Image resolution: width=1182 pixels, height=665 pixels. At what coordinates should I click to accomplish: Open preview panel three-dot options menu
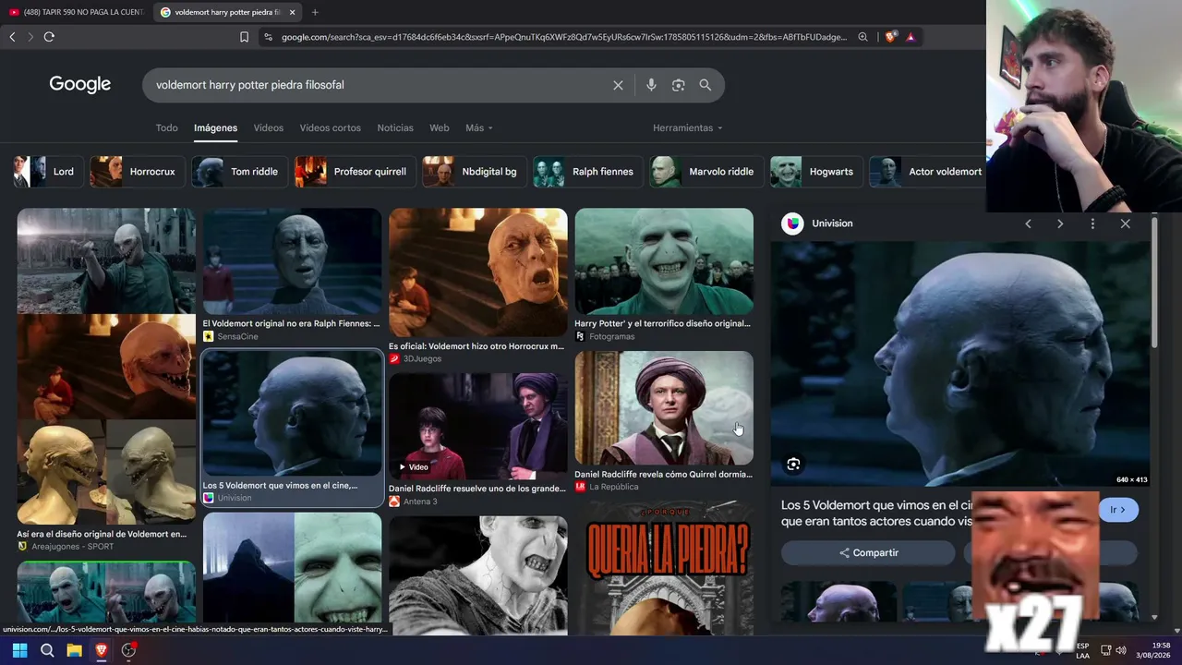[x=1092, y=224]
